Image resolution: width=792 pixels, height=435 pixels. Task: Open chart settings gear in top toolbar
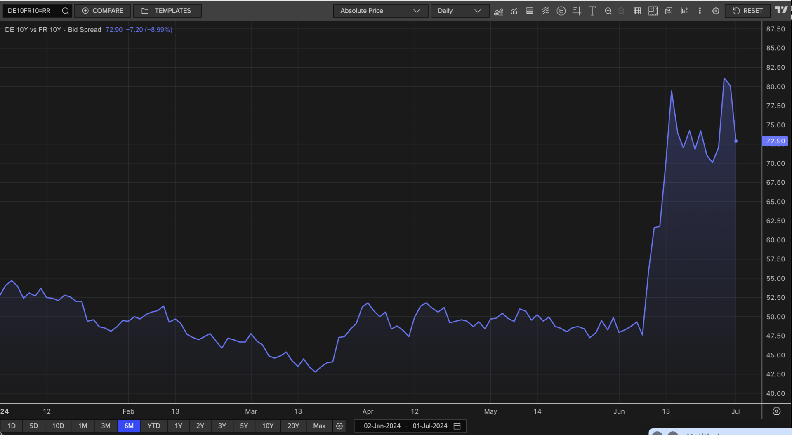point(716,11)
